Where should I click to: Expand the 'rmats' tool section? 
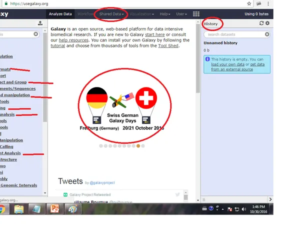click(x=5, y=69)
